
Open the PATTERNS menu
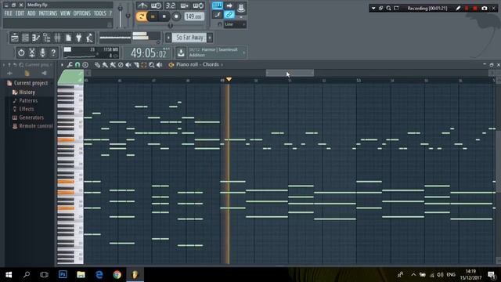pyautogui.click(x=48, y=13)
